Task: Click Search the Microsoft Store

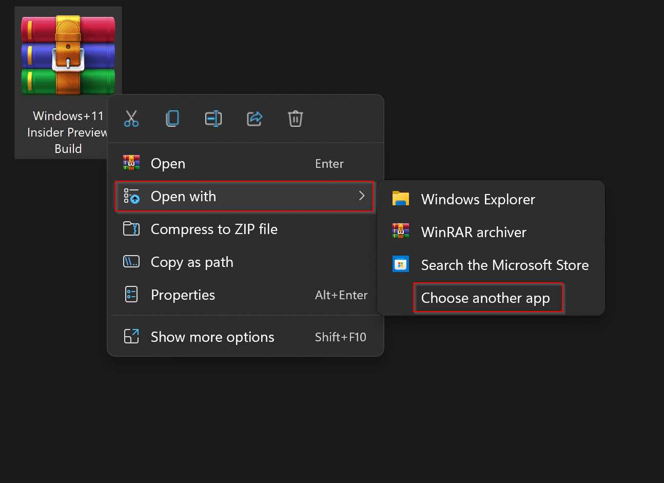Action: pyautogui.click(x=504, y=265)
